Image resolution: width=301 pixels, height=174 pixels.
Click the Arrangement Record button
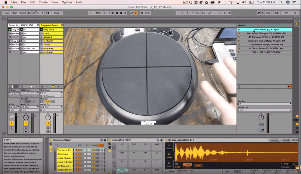121,13
